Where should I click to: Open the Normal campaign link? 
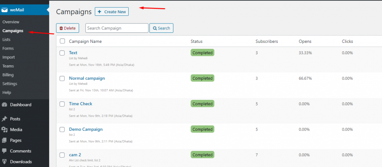(x=87, y=78)
